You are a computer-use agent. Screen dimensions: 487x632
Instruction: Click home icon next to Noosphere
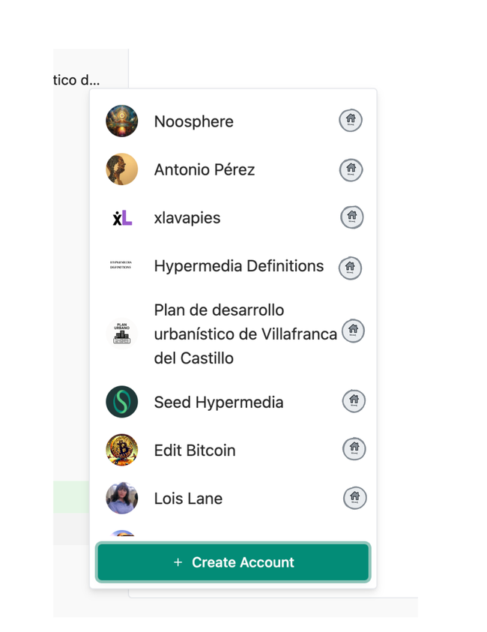(x=351, y=121)
